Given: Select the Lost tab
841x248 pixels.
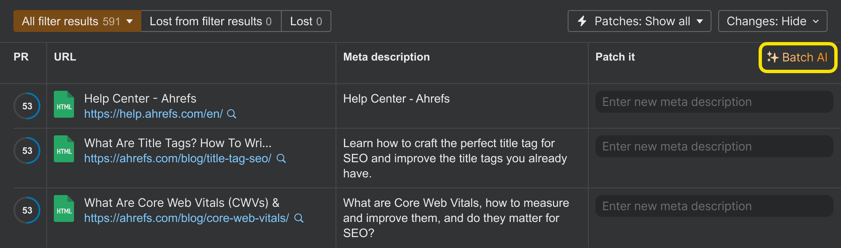Looking at the screenshot, I should pyautogui.click(x=306, y=21).
